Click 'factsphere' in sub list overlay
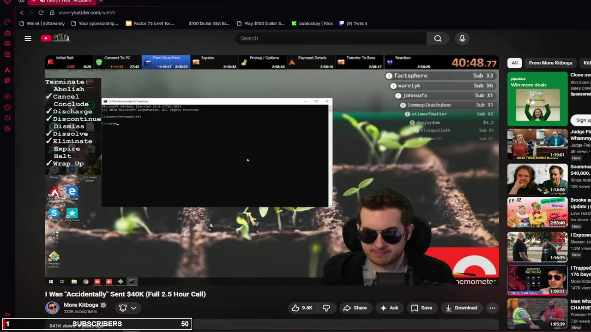 point(410,76)
